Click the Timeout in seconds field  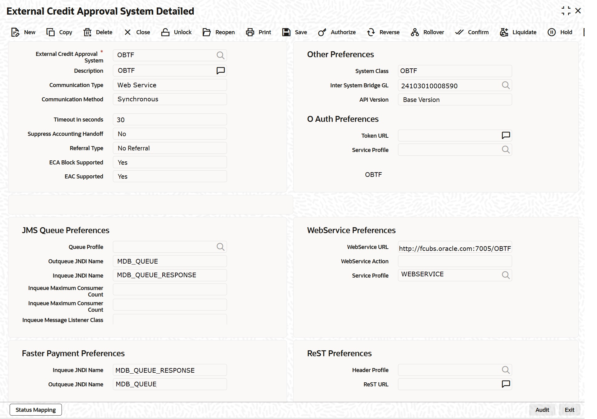tap(170, 120)
